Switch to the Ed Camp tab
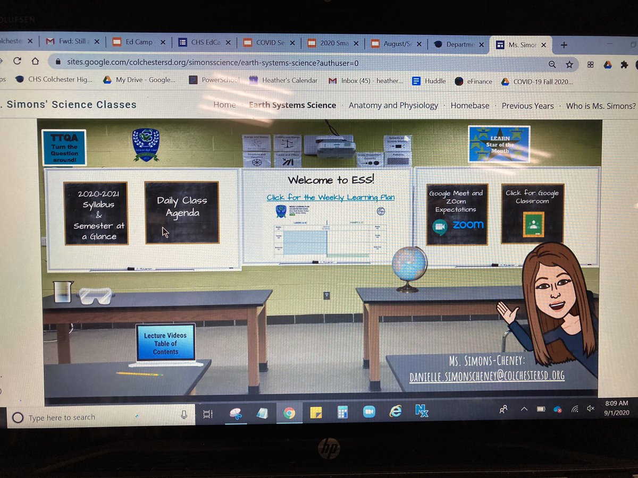 [x=139, y=42]
